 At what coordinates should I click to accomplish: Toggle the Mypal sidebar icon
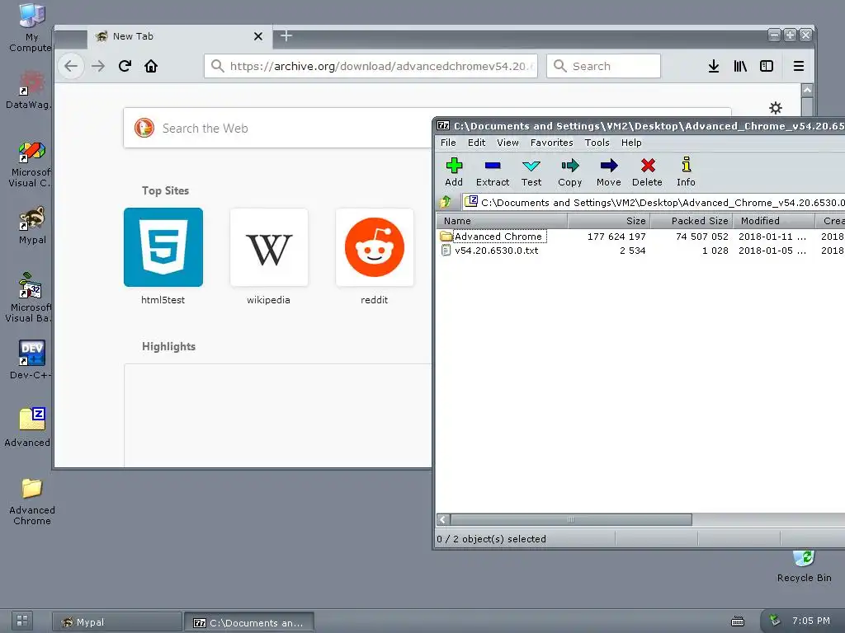767,66
